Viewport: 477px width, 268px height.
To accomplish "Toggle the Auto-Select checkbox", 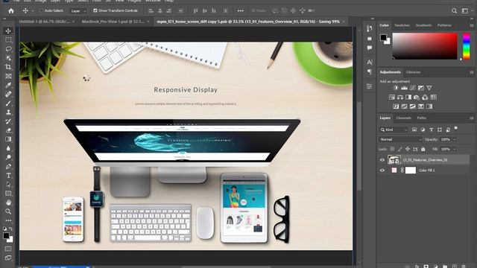I will point(41,10).
